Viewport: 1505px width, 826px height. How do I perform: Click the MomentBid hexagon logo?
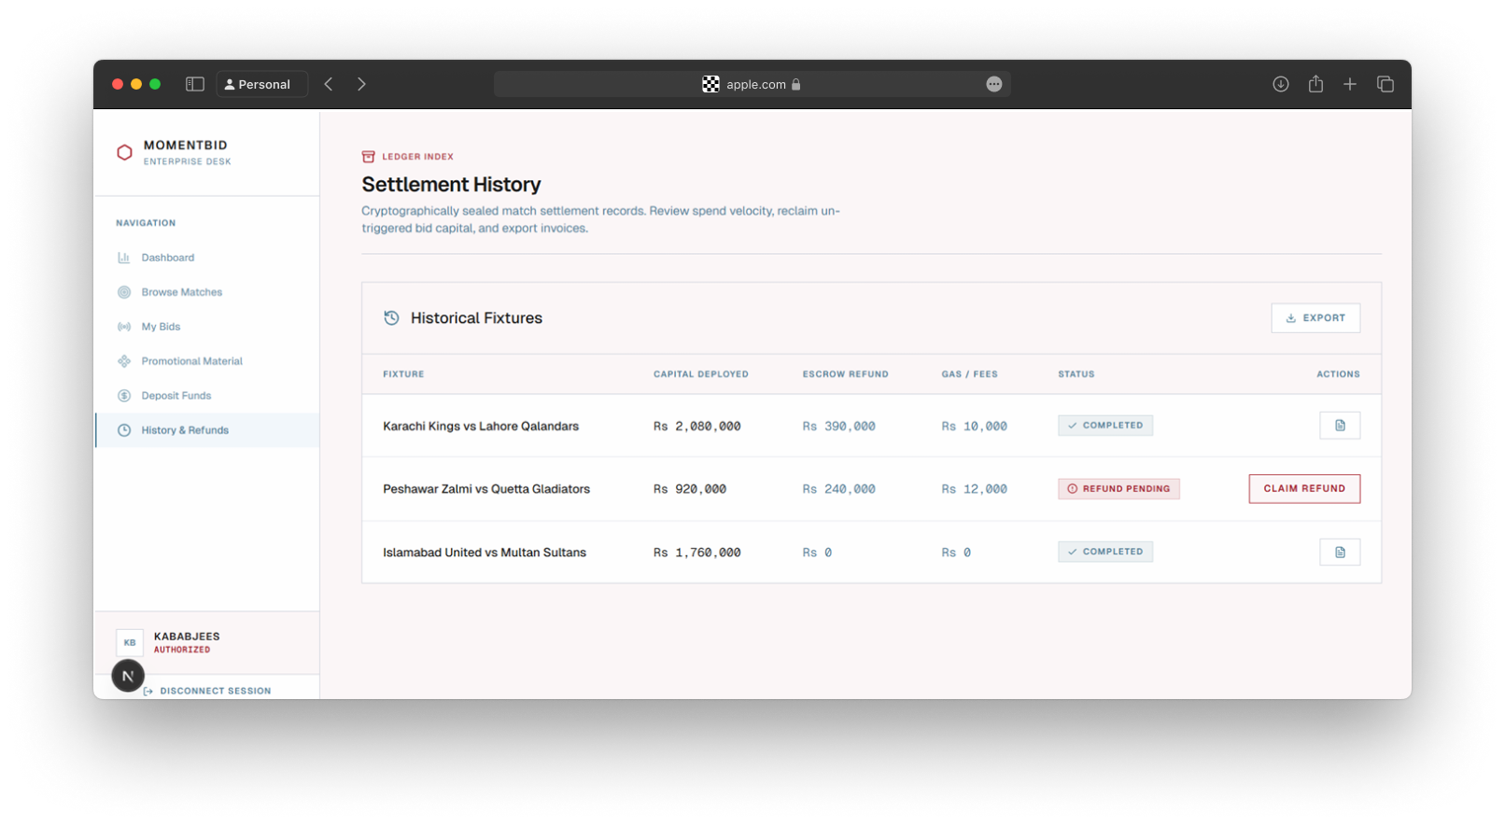pos(124,152)
